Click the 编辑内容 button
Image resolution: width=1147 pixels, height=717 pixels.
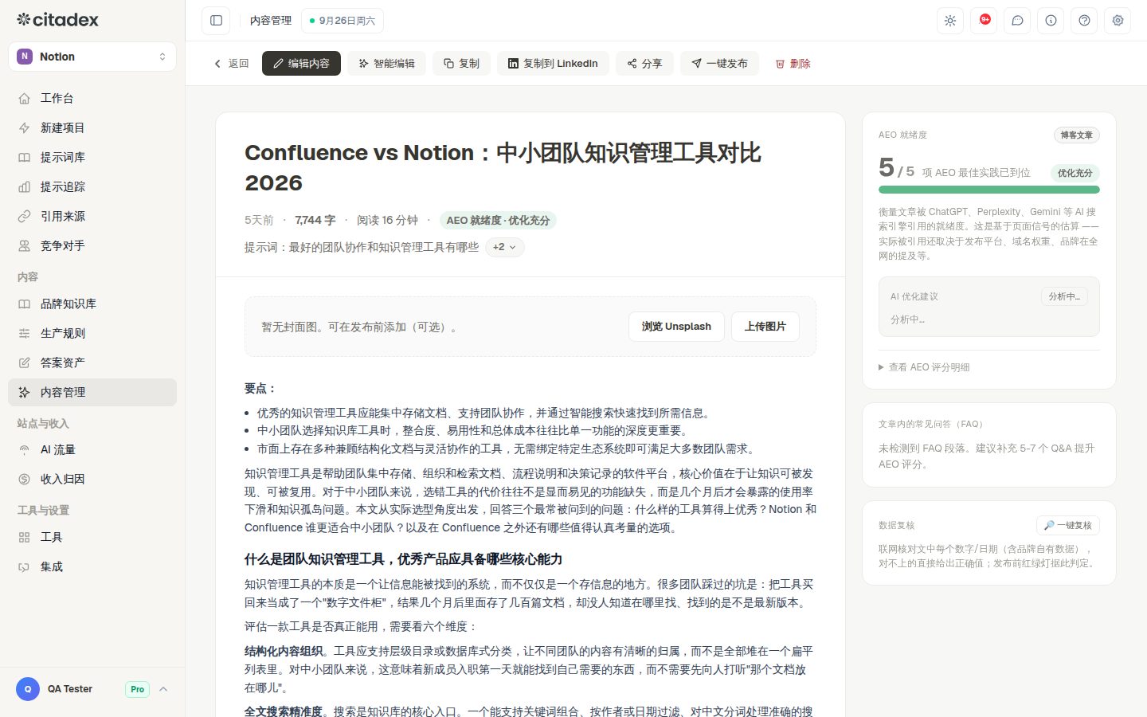(x=301, y=64)
